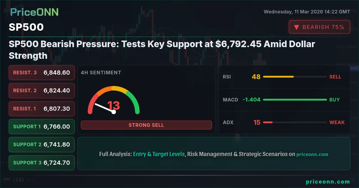Click the PriceONN logo

click(34, 12)
